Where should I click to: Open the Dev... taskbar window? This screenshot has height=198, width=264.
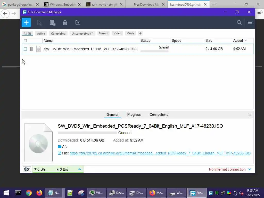116,193
